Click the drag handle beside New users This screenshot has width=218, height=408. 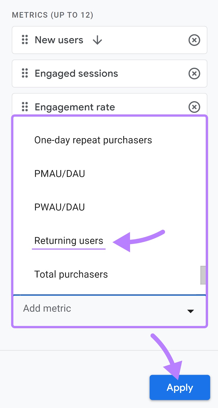tap(24, 40)
